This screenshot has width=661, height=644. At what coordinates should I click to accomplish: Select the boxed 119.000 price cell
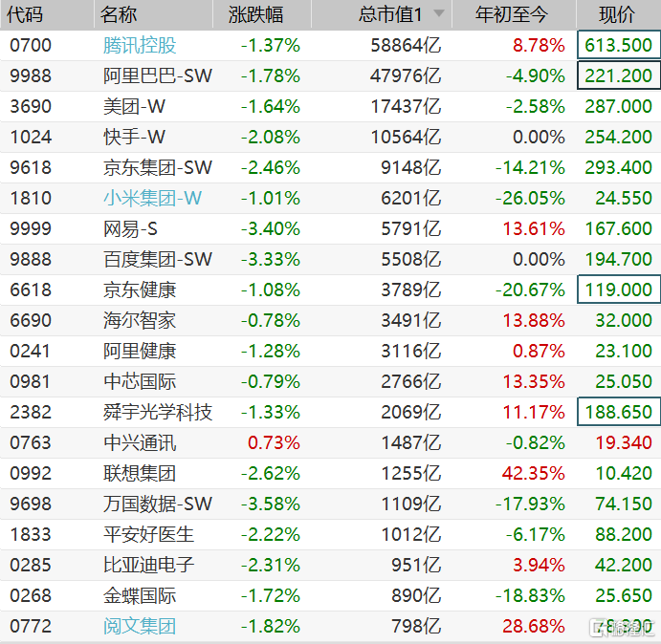[x=618, y=290]
